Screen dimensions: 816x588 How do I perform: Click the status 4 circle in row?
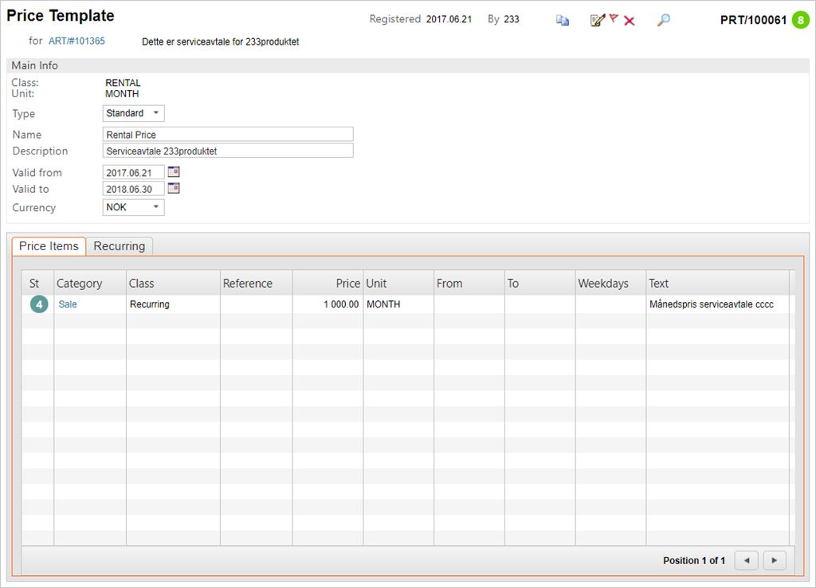(x=39, y=304)
